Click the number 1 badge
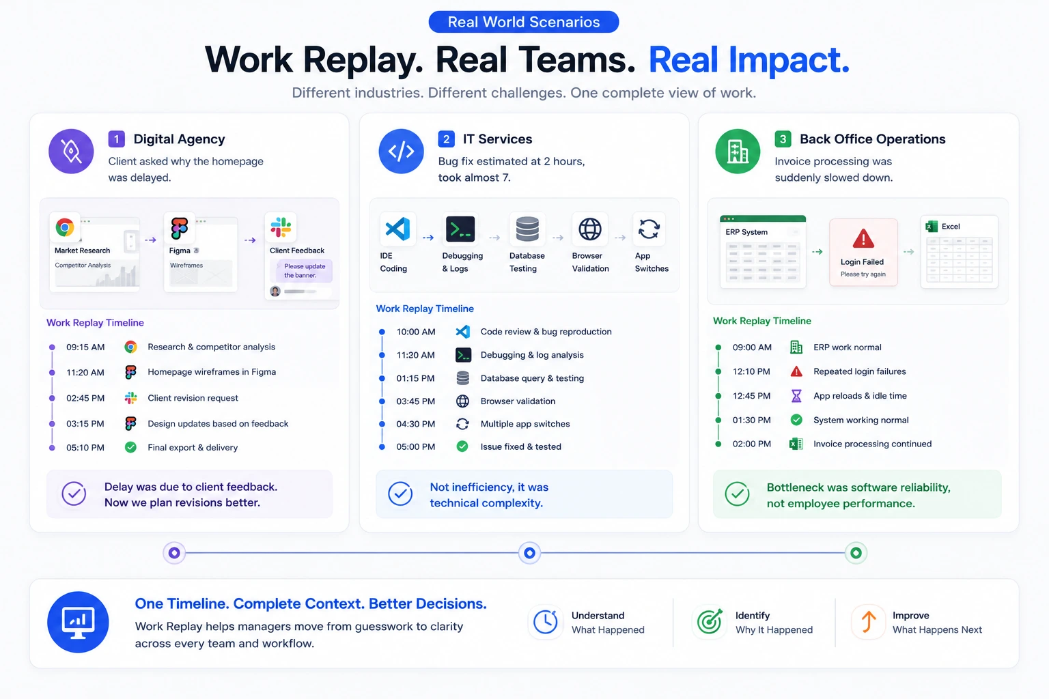Viewport: 1049px width, 699px height. tap(116, 139)
